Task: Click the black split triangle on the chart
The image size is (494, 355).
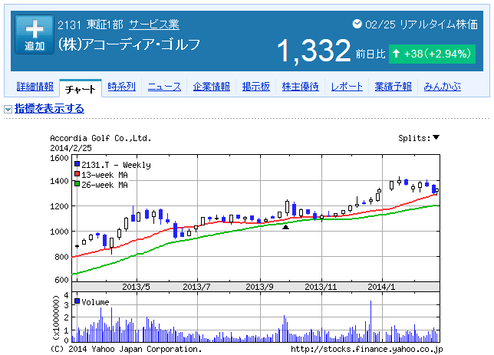Action: [286, 227]
